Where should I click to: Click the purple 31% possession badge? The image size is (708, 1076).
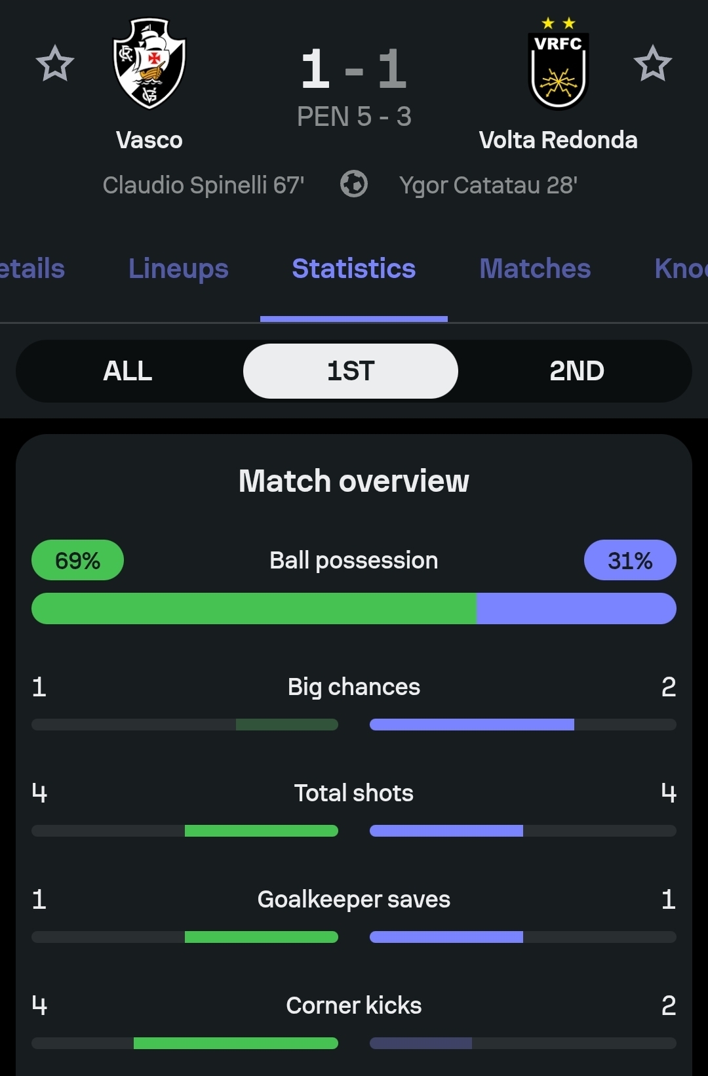pyautogui.click(x=630, y=561)
